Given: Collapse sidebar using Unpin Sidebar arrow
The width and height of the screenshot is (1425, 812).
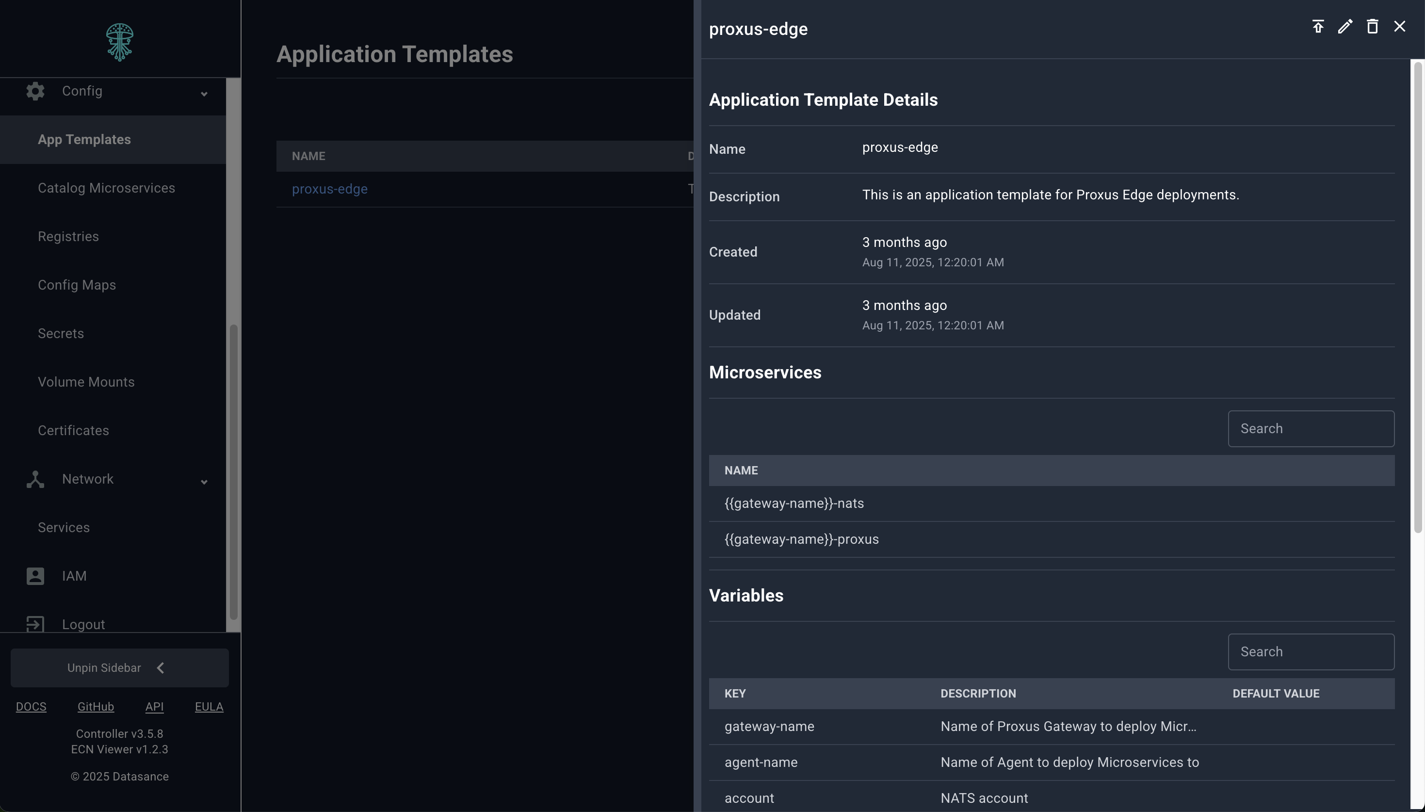Looking at the screenshot, I should pyautogui.click(x=161, y=667).
